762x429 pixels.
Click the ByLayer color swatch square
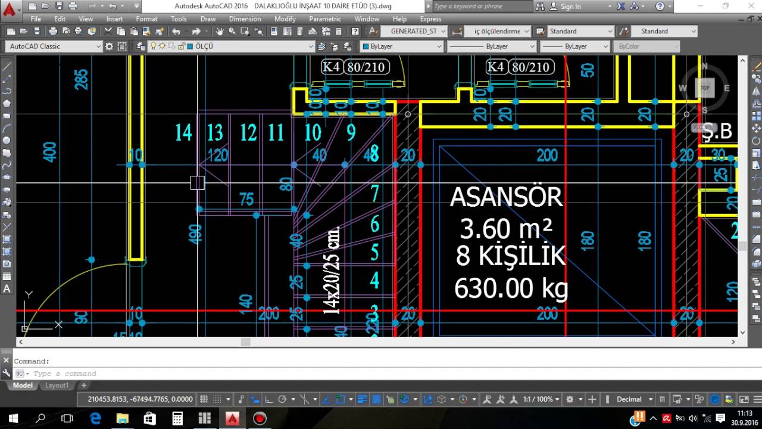click(x=365, y=46)
